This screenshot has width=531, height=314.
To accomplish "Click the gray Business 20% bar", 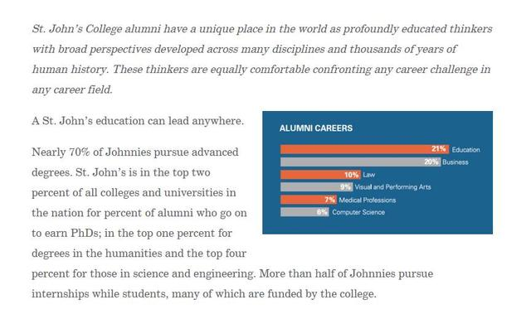I will (360, 162).
